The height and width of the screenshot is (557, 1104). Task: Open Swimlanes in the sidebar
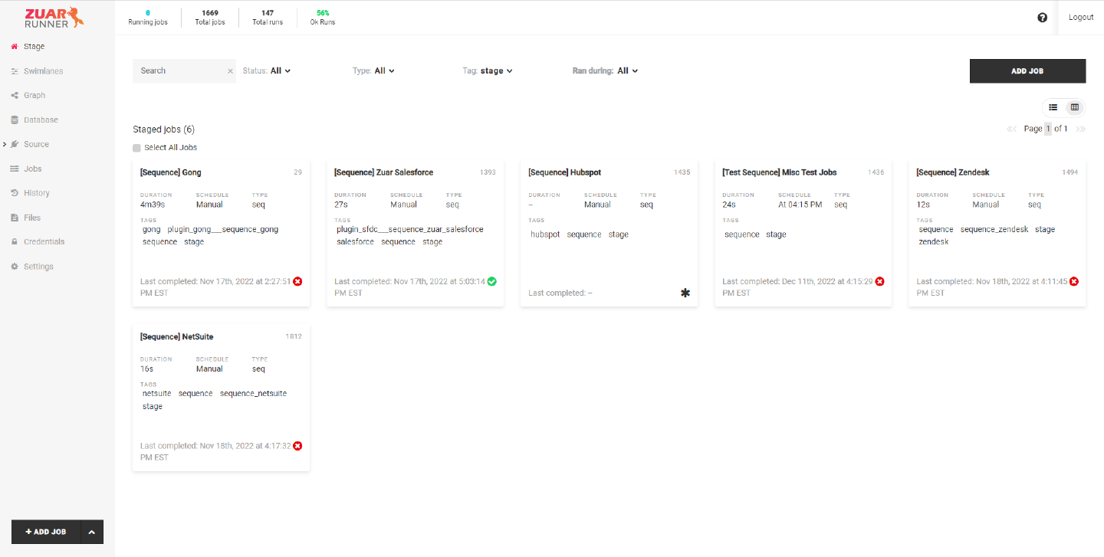coord(43,71)
